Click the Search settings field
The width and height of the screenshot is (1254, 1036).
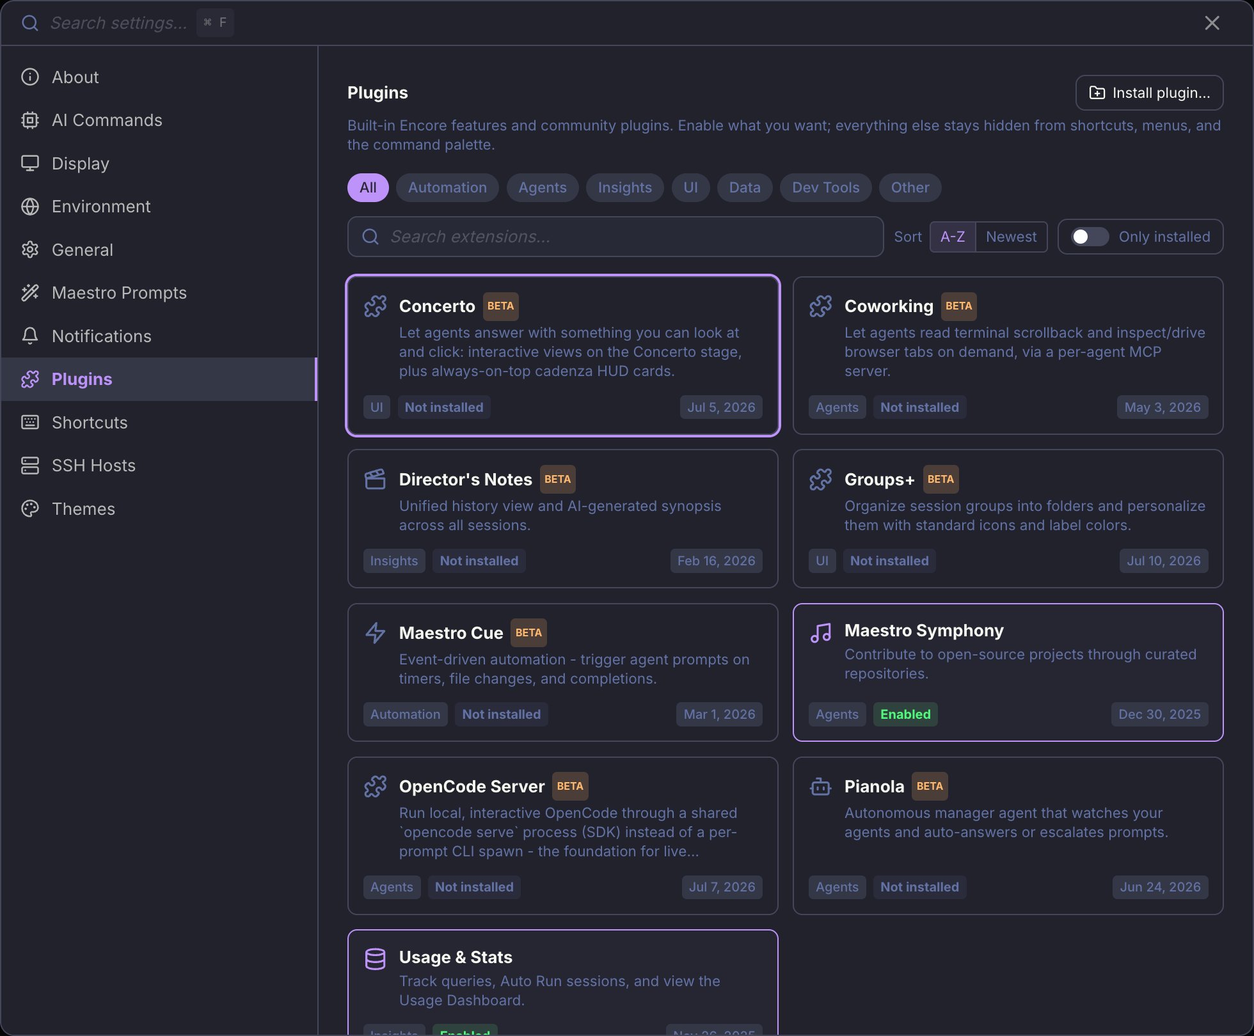coord(119,23)
